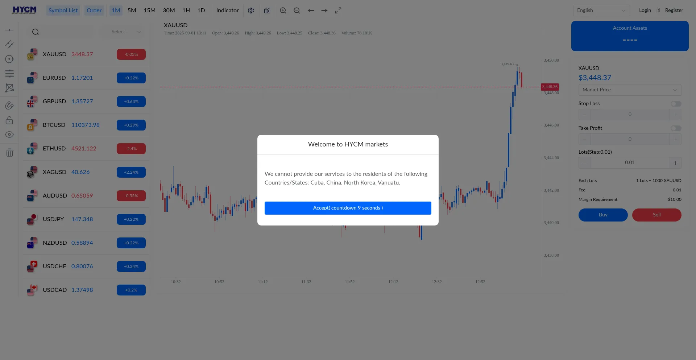Take a chart screenshot with camera icon
The height and width of the screenshot is (360, 696).
click(x=267, y=11)
